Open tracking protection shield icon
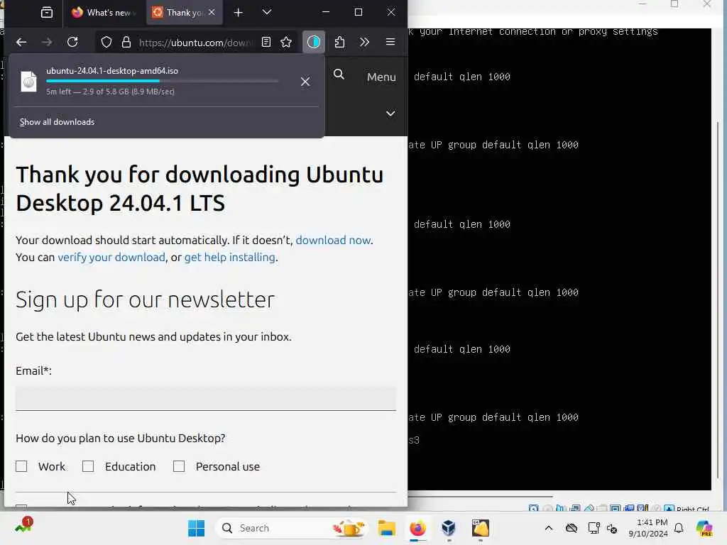 [106, 42]
